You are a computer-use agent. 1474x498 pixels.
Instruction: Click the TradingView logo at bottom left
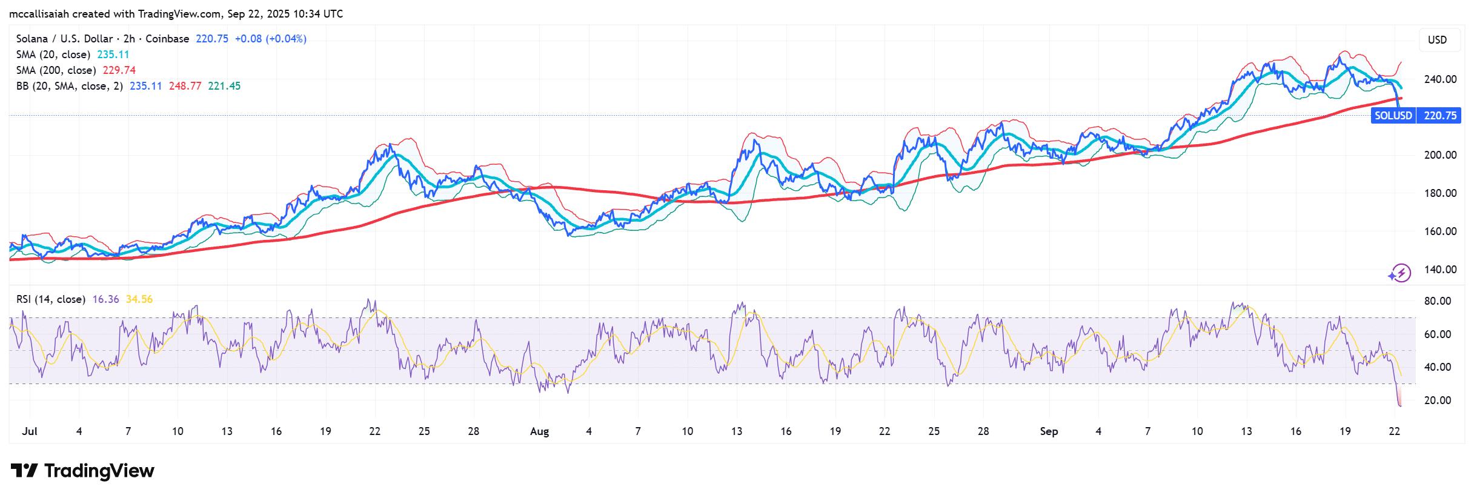(82, 471)
